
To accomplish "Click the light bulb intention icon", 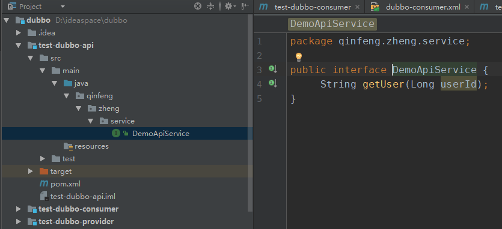I will pos(298,57).
